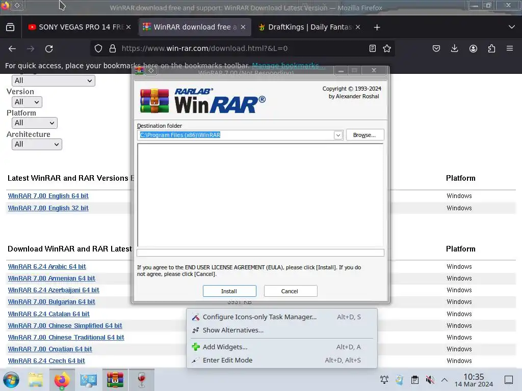
Task: Click show desktop button in tray
Action: (x=508, y=379)
